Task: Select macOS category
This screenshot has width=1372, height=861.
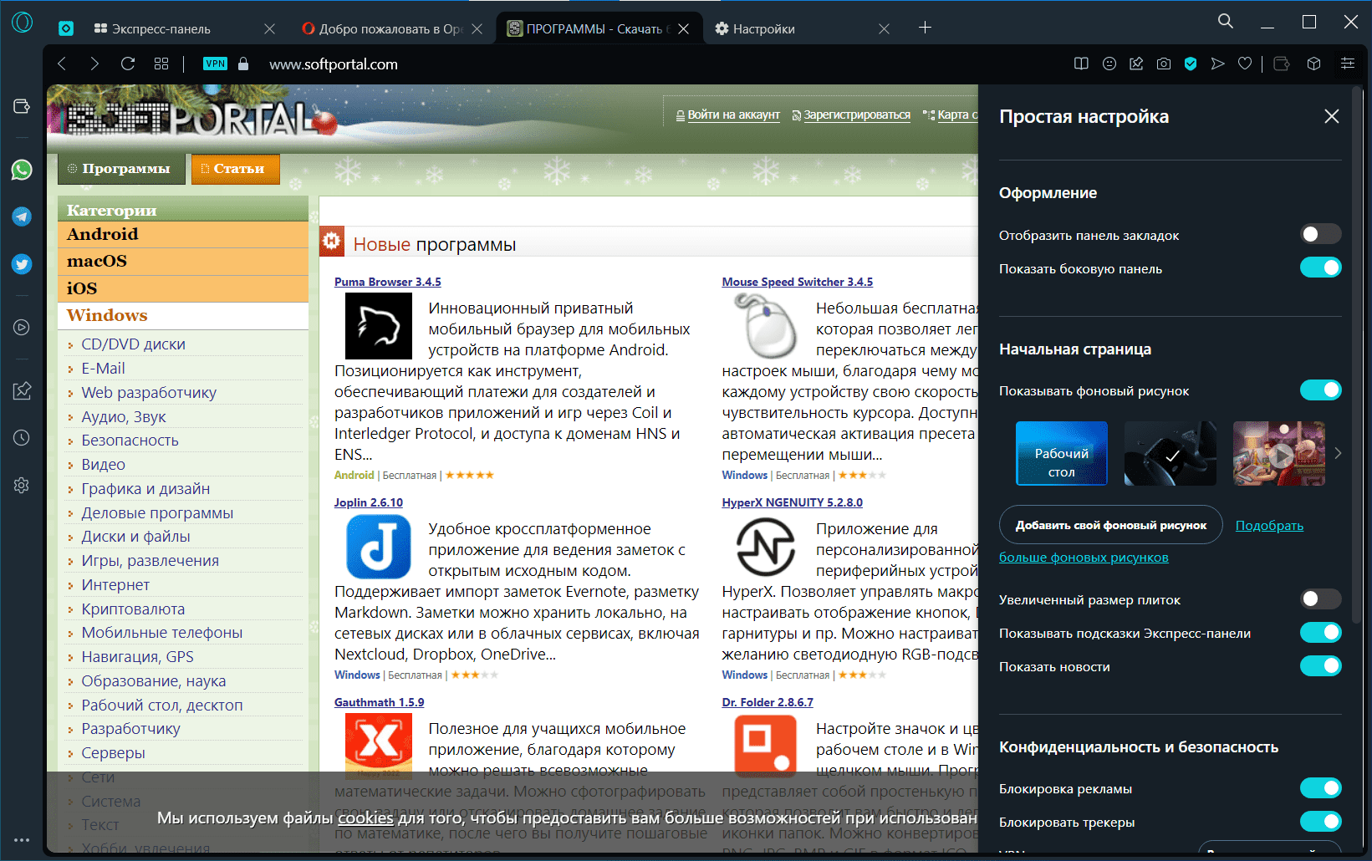Action: click(x=183, y=262)
